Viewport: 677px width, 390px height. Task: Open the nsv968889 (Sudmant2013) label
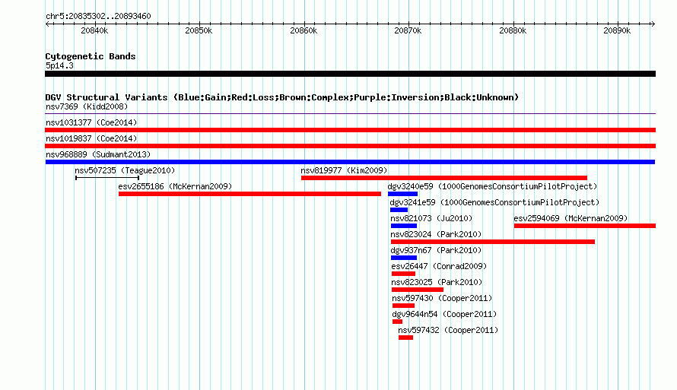[98, 154]
